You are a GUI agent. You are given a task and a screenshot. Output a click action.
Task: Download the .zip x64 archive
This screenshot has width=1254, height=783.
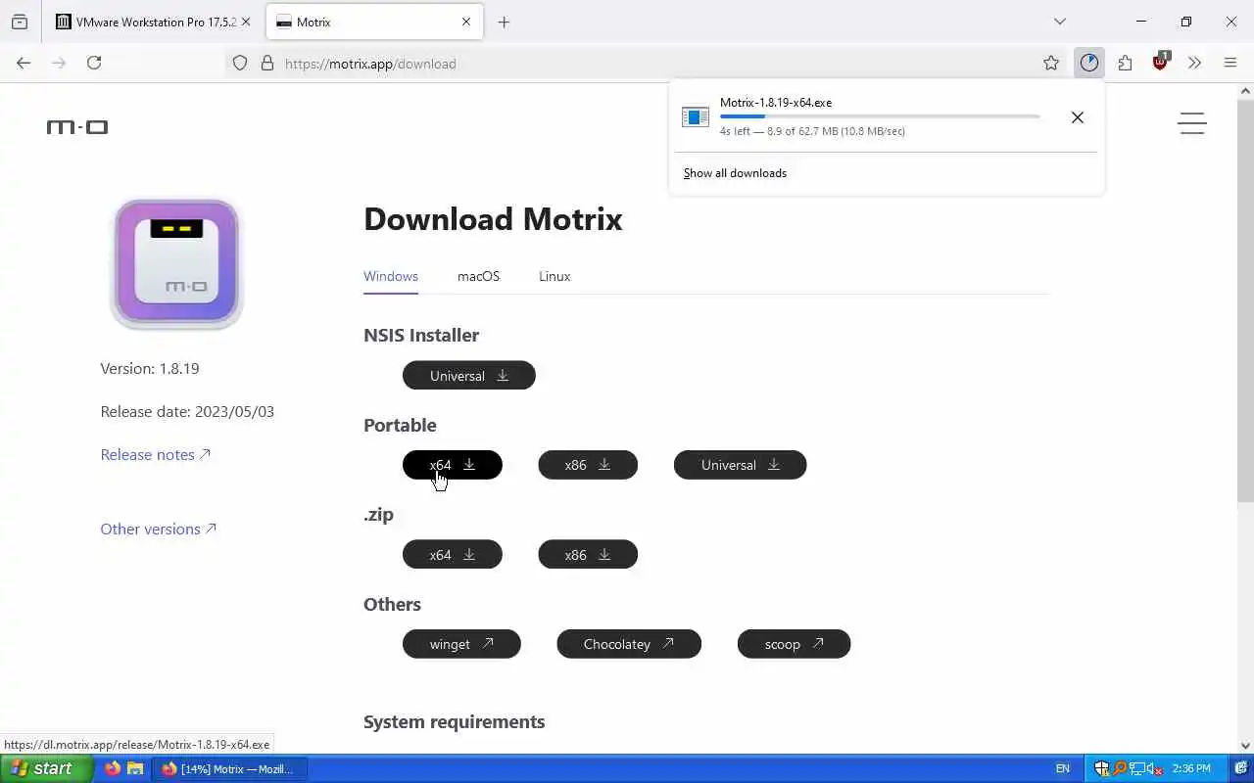pyautogui.click(x=453, y=555)
